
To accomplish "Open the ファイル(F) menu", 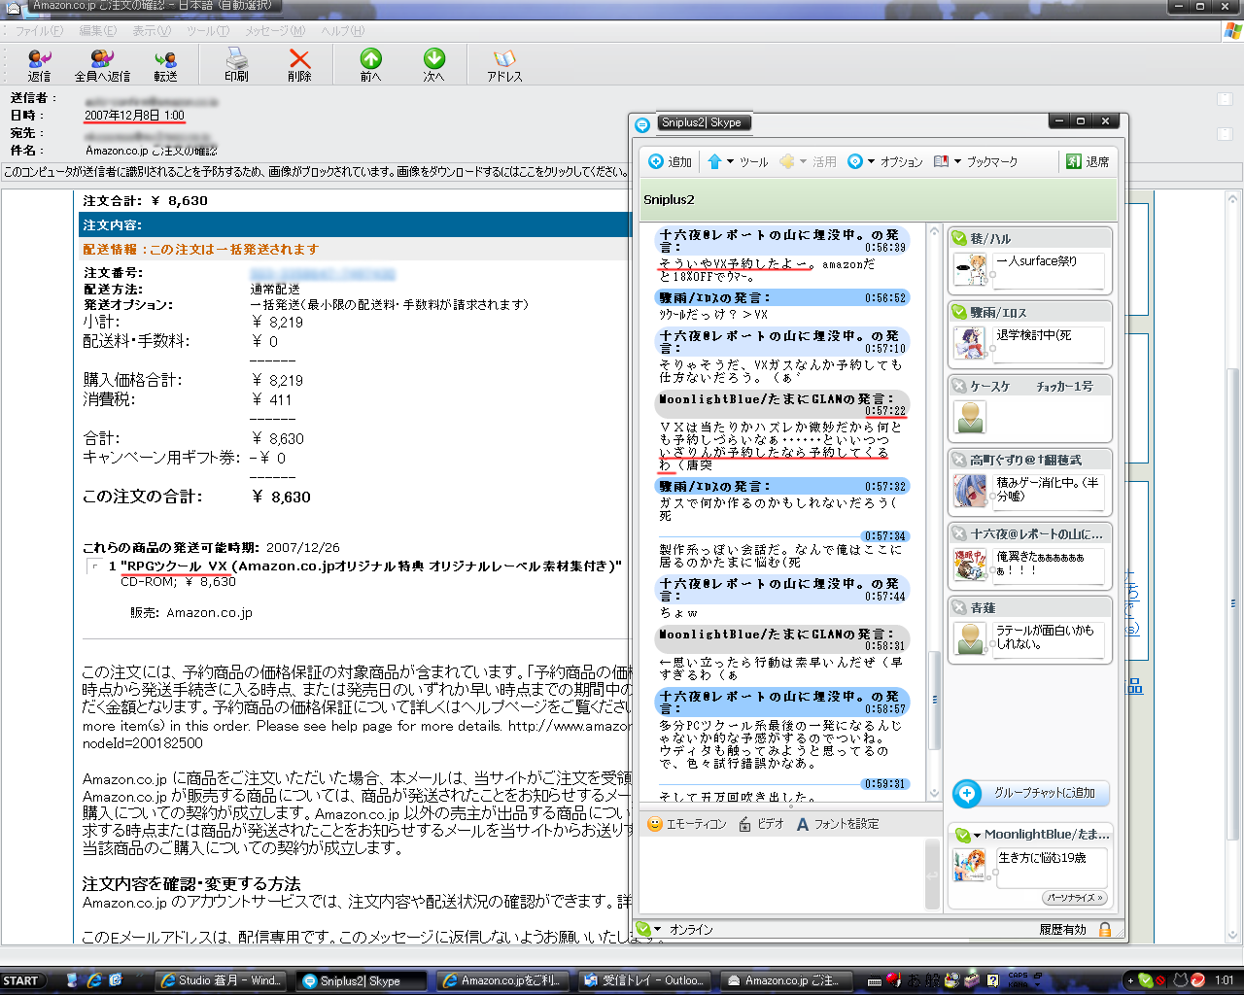I will pyautogui.click(x=39, y=31).
